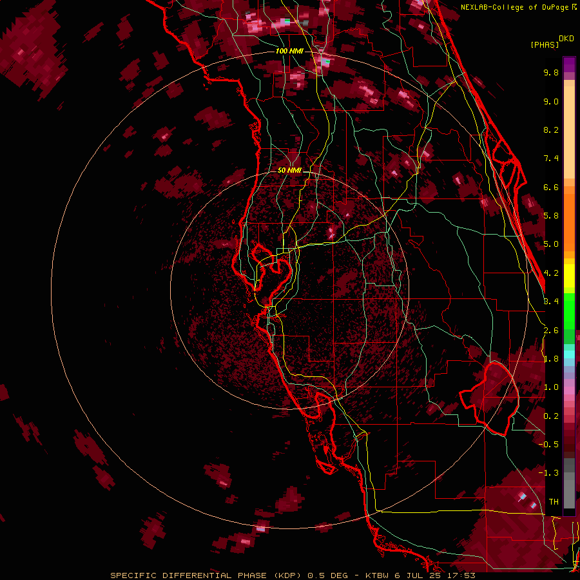Select the DKD units label above the scale
580x580 pixels.
(566, 39)
